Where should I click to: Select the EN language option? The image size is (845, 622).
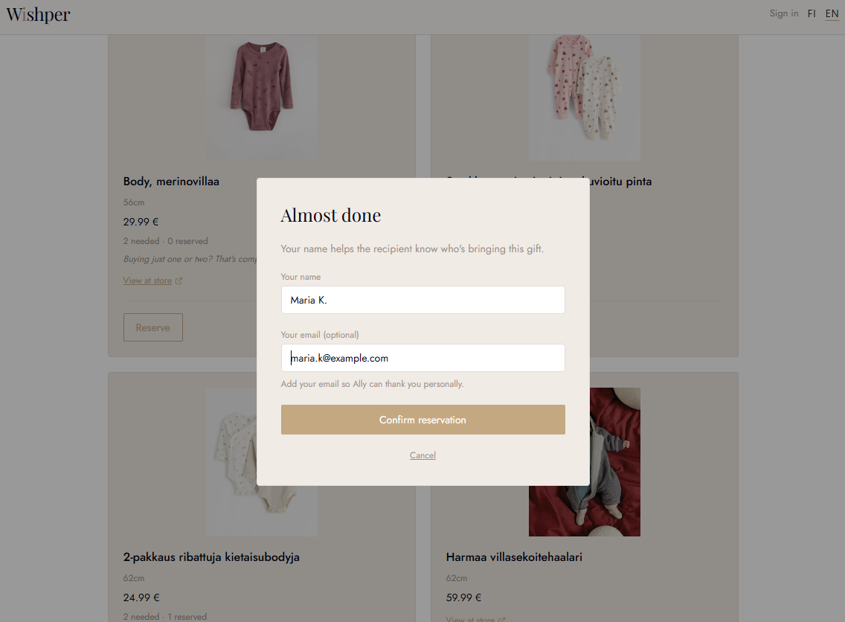pos(832,13)
